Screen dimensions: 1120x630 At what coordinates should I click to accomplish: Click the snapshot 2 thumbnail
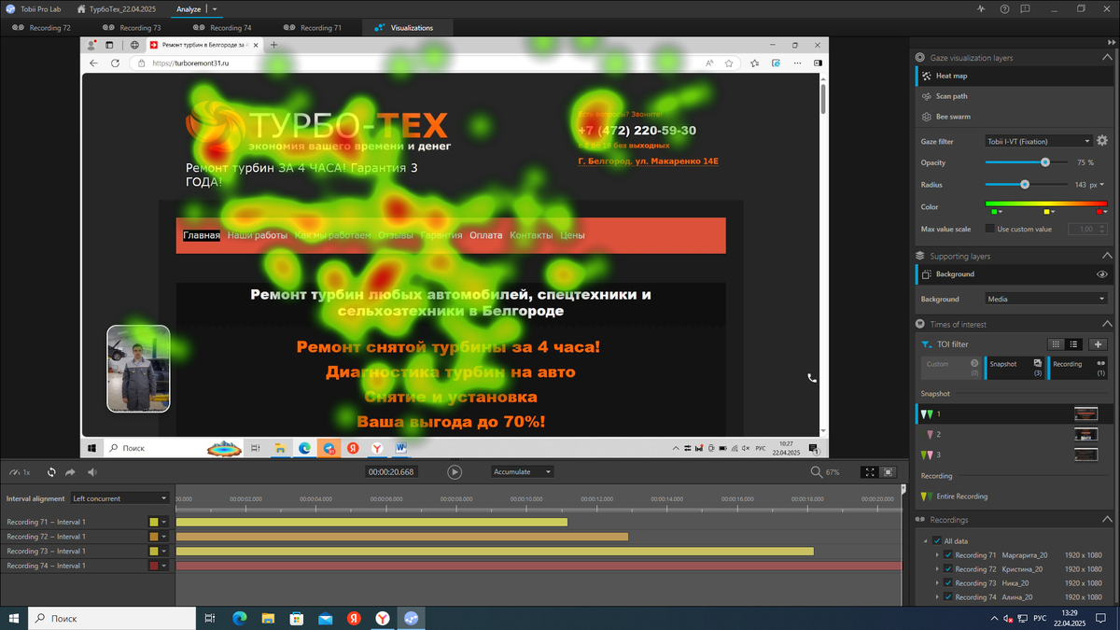[x=1085, y=435]
